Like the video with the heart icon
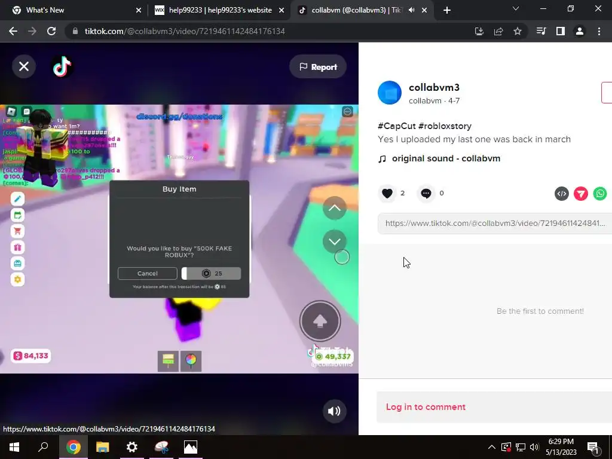Image resolution: width=612 pixels, height=459 pixels. point(387,193)
